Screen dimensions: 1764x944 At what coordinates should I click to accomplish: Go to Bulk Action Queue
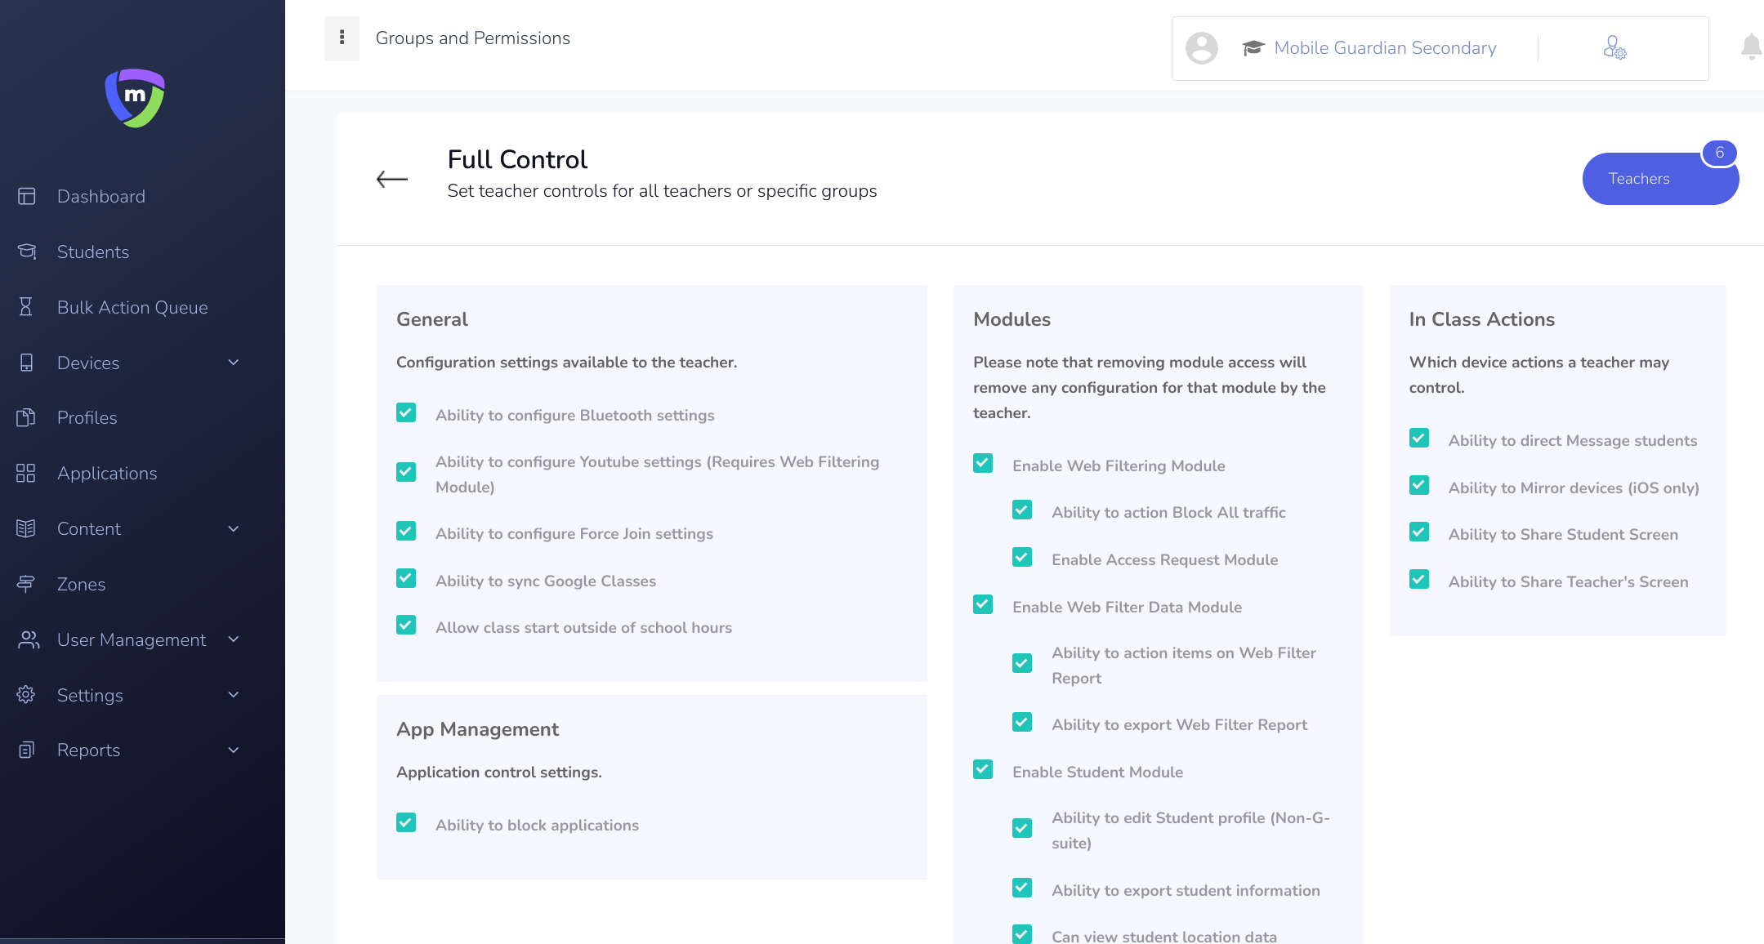click(x=132, y=307)
